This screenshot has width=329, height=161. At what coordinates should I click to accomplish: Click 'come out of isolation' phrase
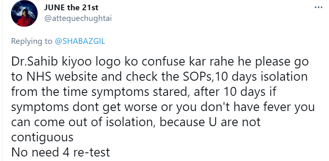95,122
